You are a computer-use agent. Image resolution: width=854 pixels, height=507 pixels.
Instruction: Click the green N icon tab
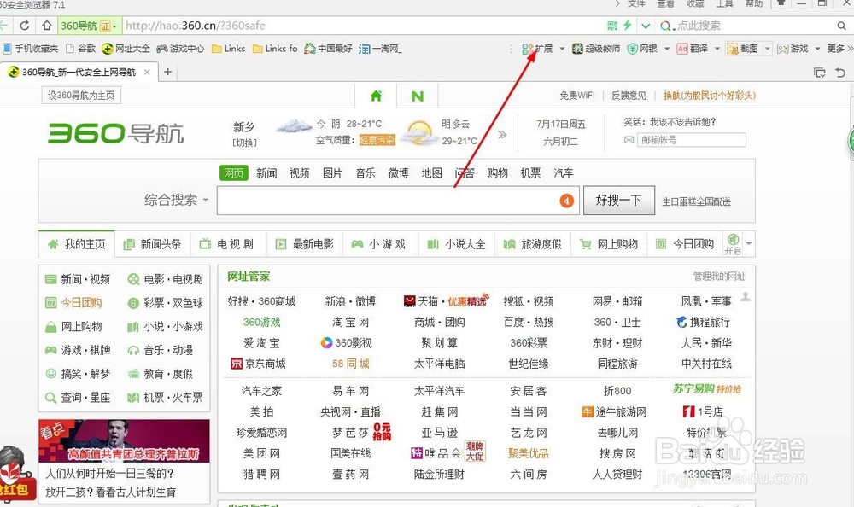point(418,96)
